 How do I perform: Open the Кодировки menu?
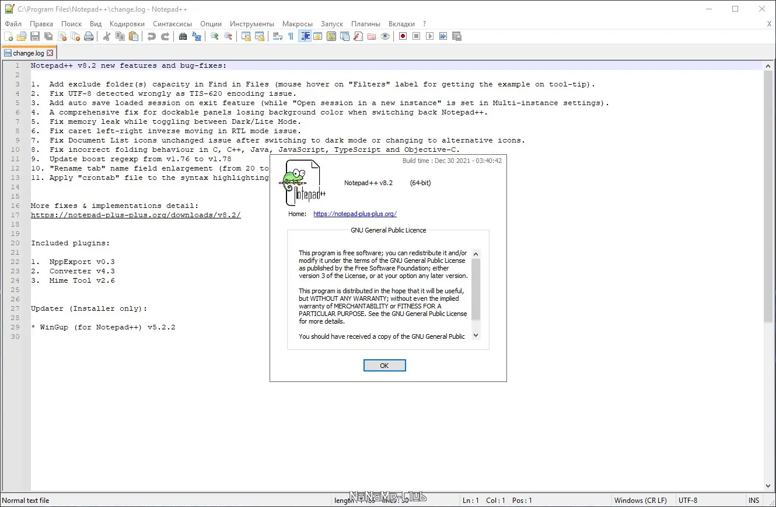(127, 24)
